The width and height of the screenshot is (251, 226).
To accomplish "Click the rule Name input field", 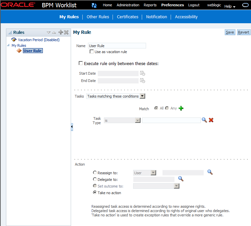I will pos(117,46).
